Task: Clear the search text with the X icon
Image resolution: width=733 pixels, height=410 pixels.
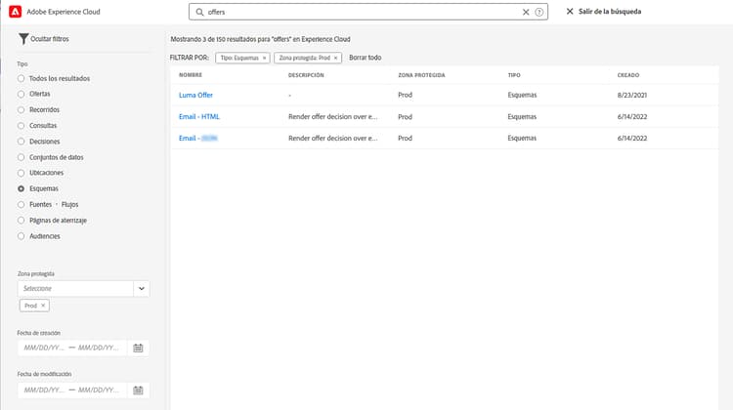Action: (x=526, y=12)
